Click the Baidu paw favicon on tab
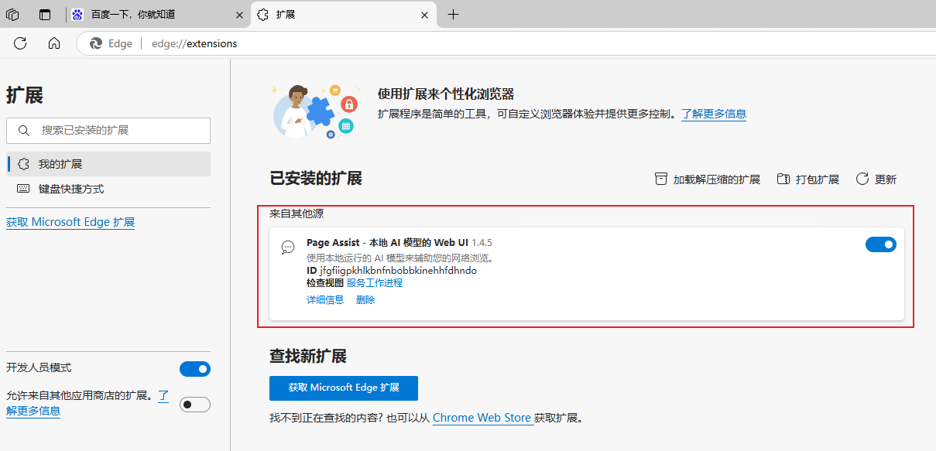The height and width of the screenshot is (451, 936). point(77,15)
